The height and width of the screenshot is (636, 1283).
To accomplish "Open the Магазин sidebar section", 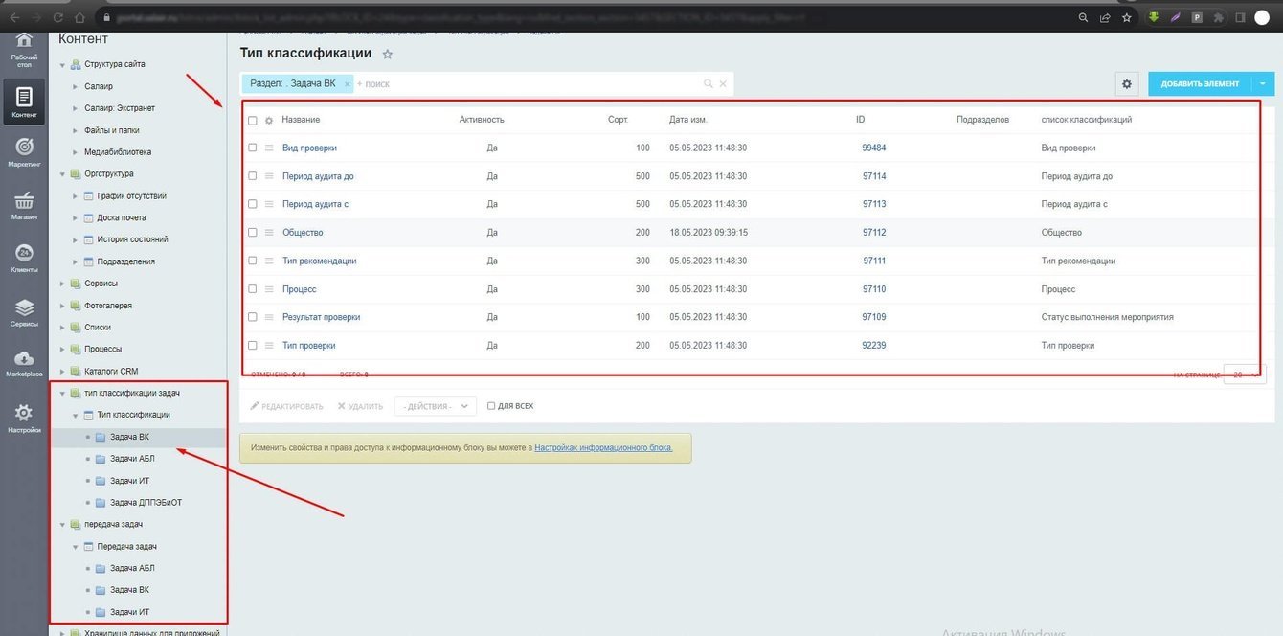I will (24, 205).
